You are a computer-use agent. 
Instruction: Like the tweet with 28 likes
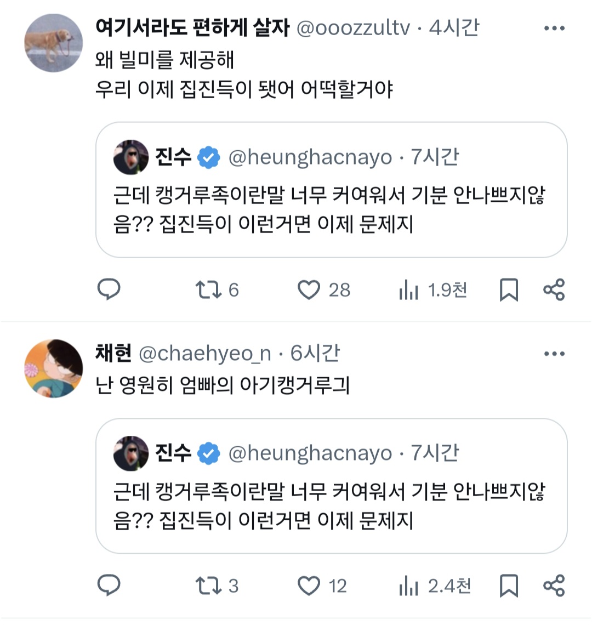pos(309,289)
